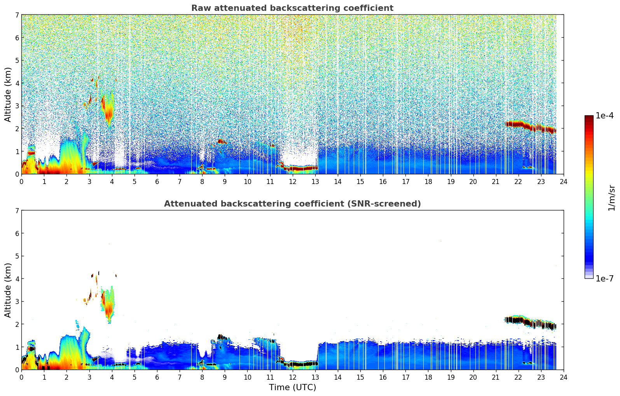The image size is (620, 396).
Task: Click the altitude tick 7 of top plot
Action: click(17, 15)
